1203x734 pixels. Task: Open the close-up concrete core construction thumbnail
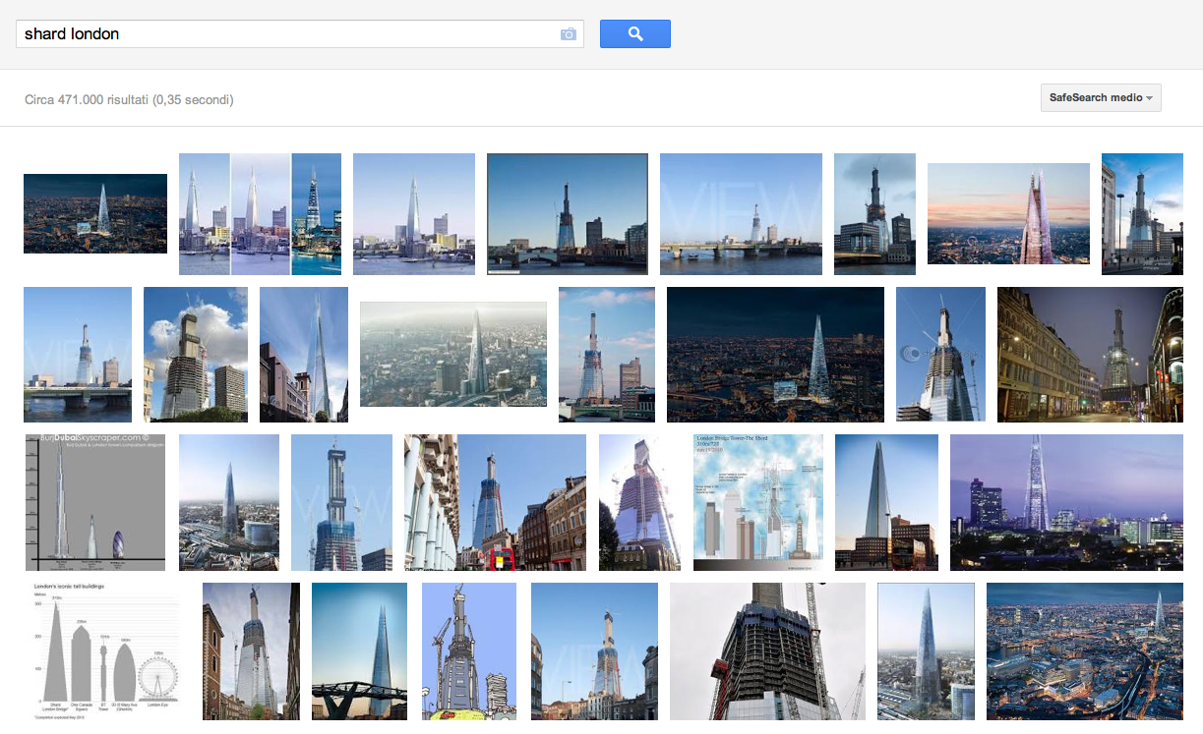click(x=767, y=651)
